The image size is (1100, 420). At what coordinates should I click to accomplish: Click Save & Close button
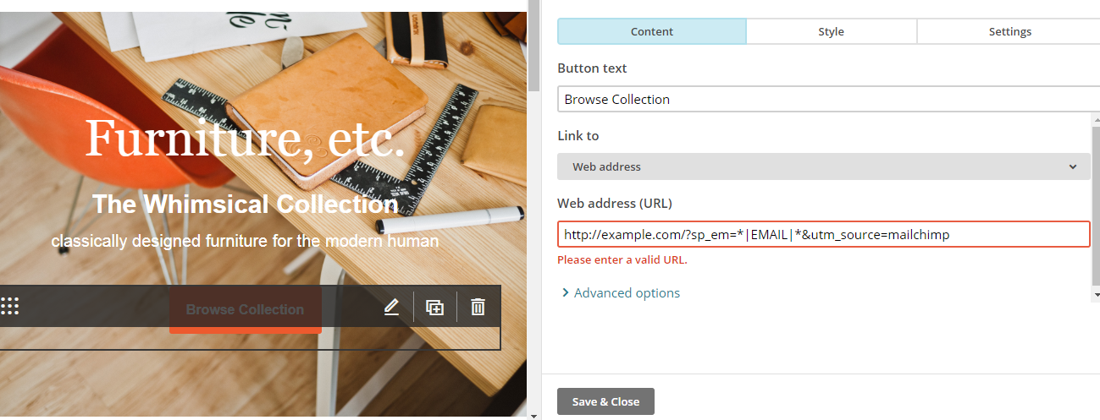[x=605, y=401]
